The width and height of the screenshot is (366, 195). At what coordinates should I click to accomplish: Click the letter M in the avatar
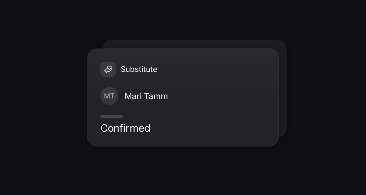pos(106,96)
